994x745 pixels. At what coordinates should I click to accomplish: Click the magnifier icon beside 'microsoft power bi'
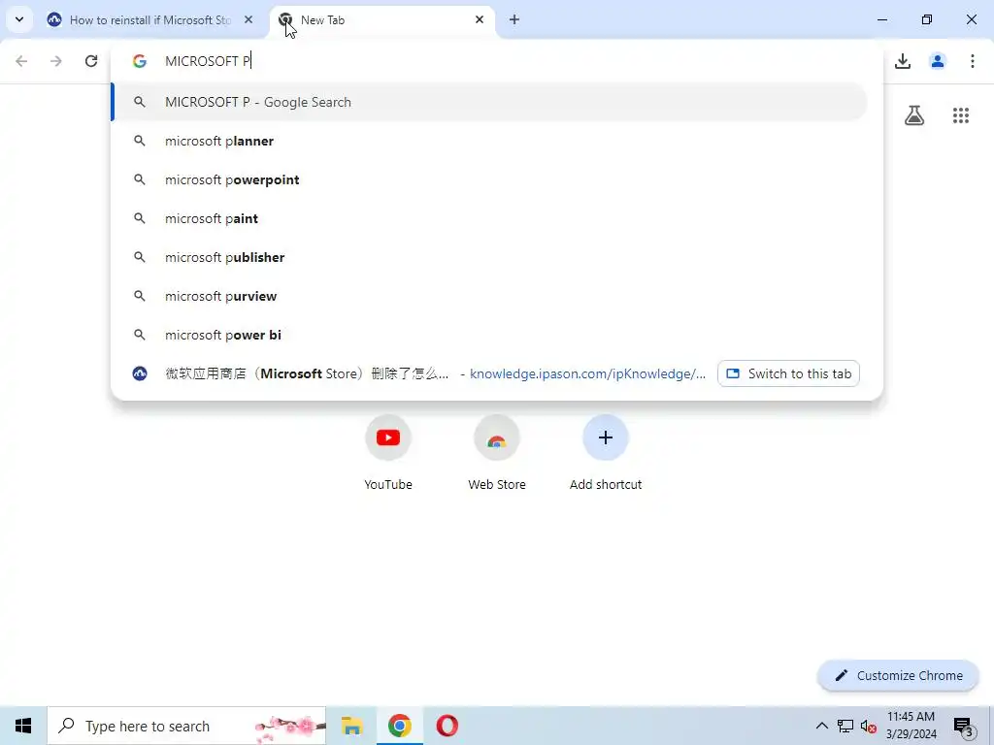coord(140,335)
